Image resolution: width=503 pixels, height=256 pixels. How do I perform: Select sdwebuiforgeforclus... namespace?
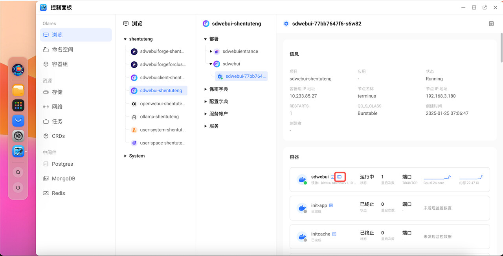[x=158, y=64]
